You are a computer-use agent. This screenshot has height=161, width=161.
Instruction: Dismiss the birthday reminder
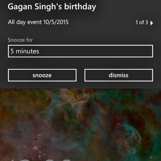coord(119,75)
